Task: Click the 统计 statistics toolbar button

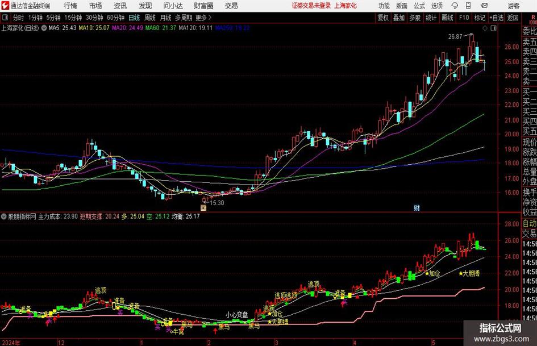Action: [x=431, y=18]
